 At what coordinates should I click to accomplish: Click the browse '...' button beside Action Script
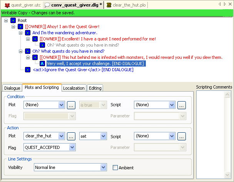(x=182, y=136)
